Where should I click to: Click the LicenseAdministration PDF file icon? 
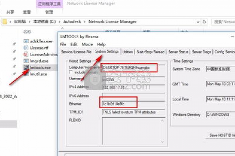[26, 54]
